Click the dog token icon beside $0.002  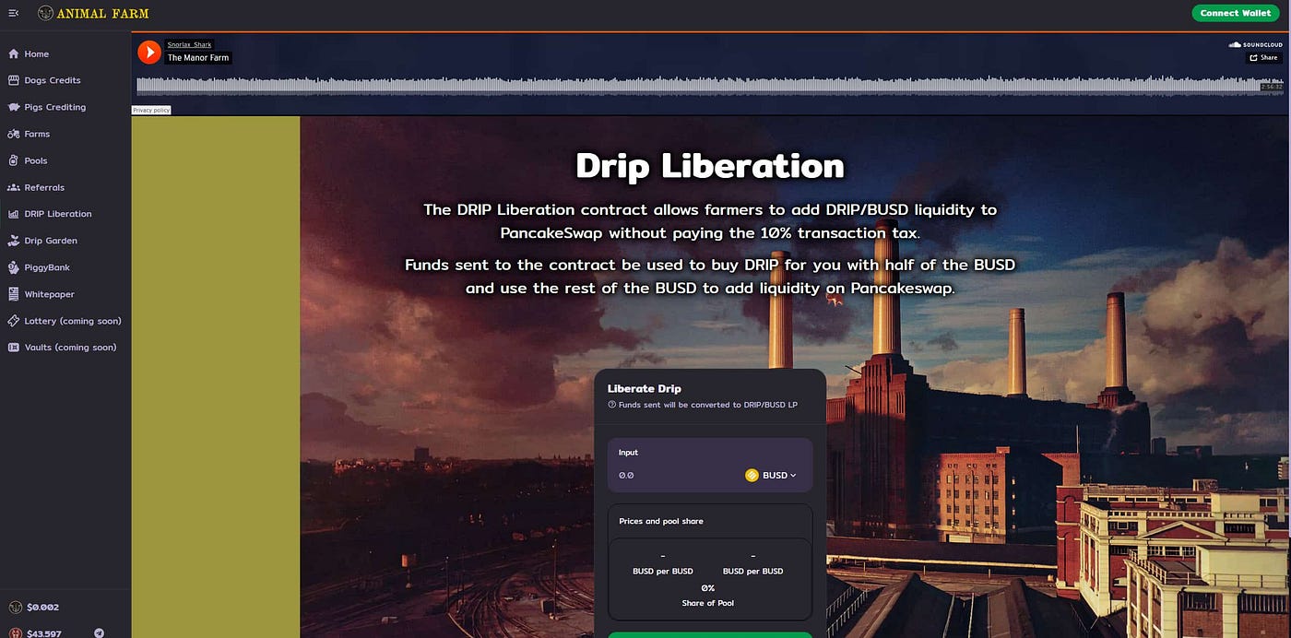(x=15, y=608)
